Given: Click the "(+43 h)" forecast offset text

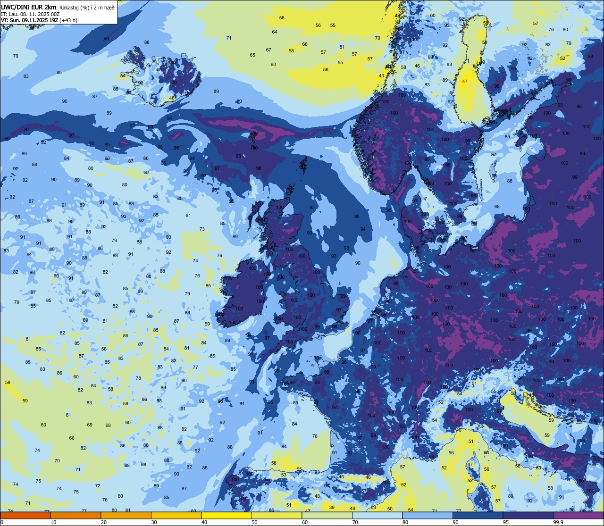Looking at the screenshot, I should point(68,20).
